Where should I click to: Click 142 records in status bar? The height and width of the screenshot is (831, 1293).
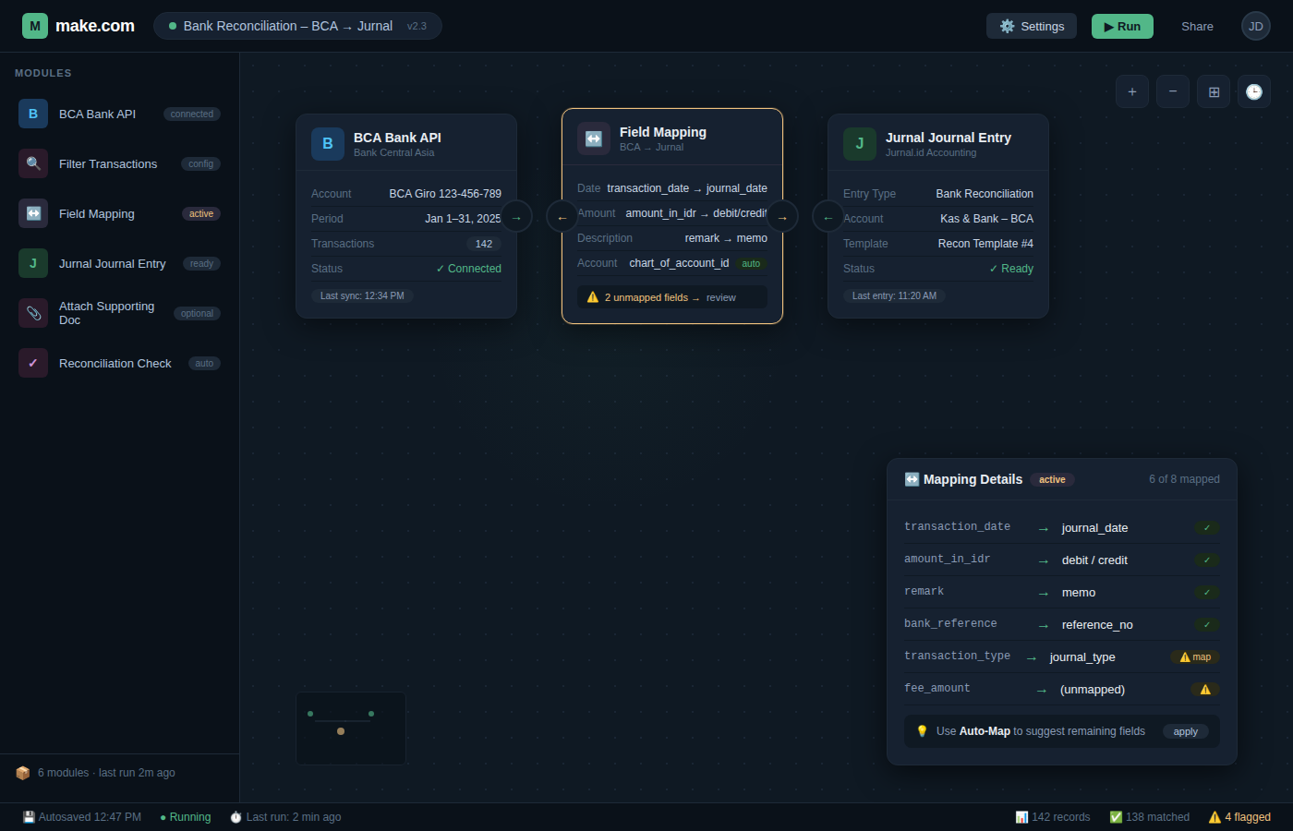[1053, 817]
